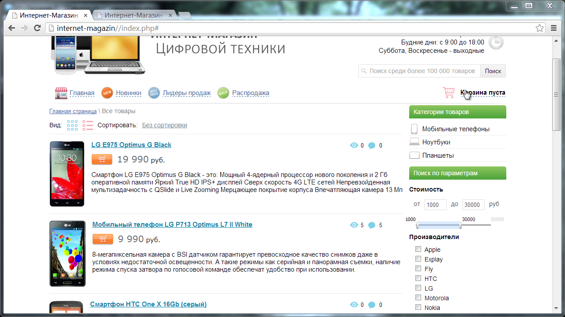The height and width of the screenshot is (317, 565).
Task: Click the product search input field
Action: (x=419, y=71)
